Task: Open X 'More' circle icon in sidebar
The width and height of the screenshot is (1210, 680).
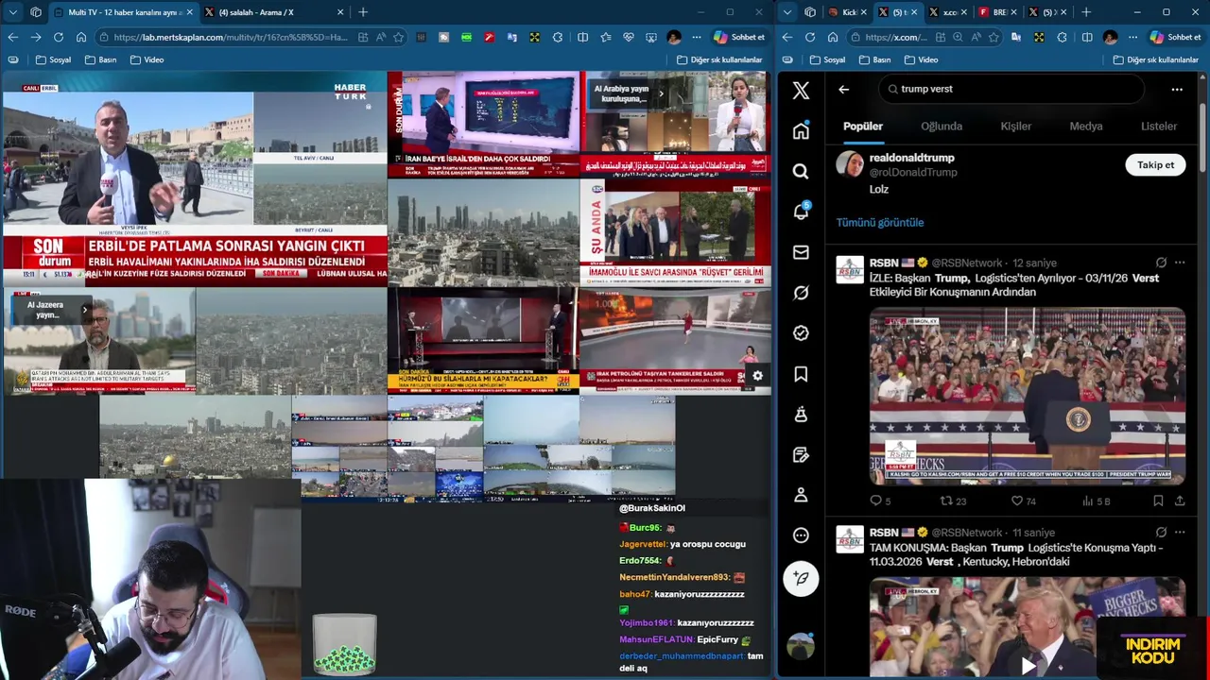Action: click(x=801, y=535)
